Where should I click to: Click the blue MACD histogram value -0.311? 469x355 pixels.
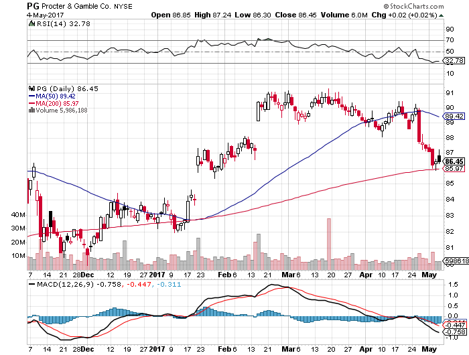click(169, 284)
